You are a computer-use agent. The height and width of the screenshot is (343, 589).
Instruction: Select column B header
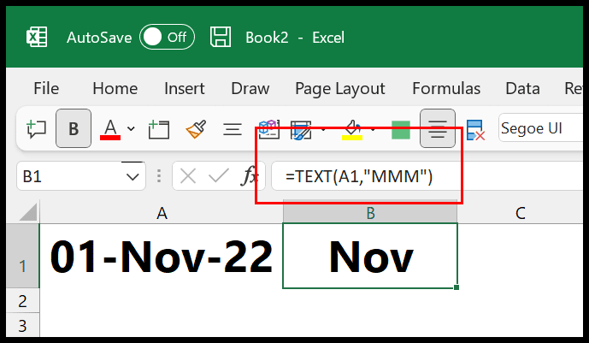[370, 213]
